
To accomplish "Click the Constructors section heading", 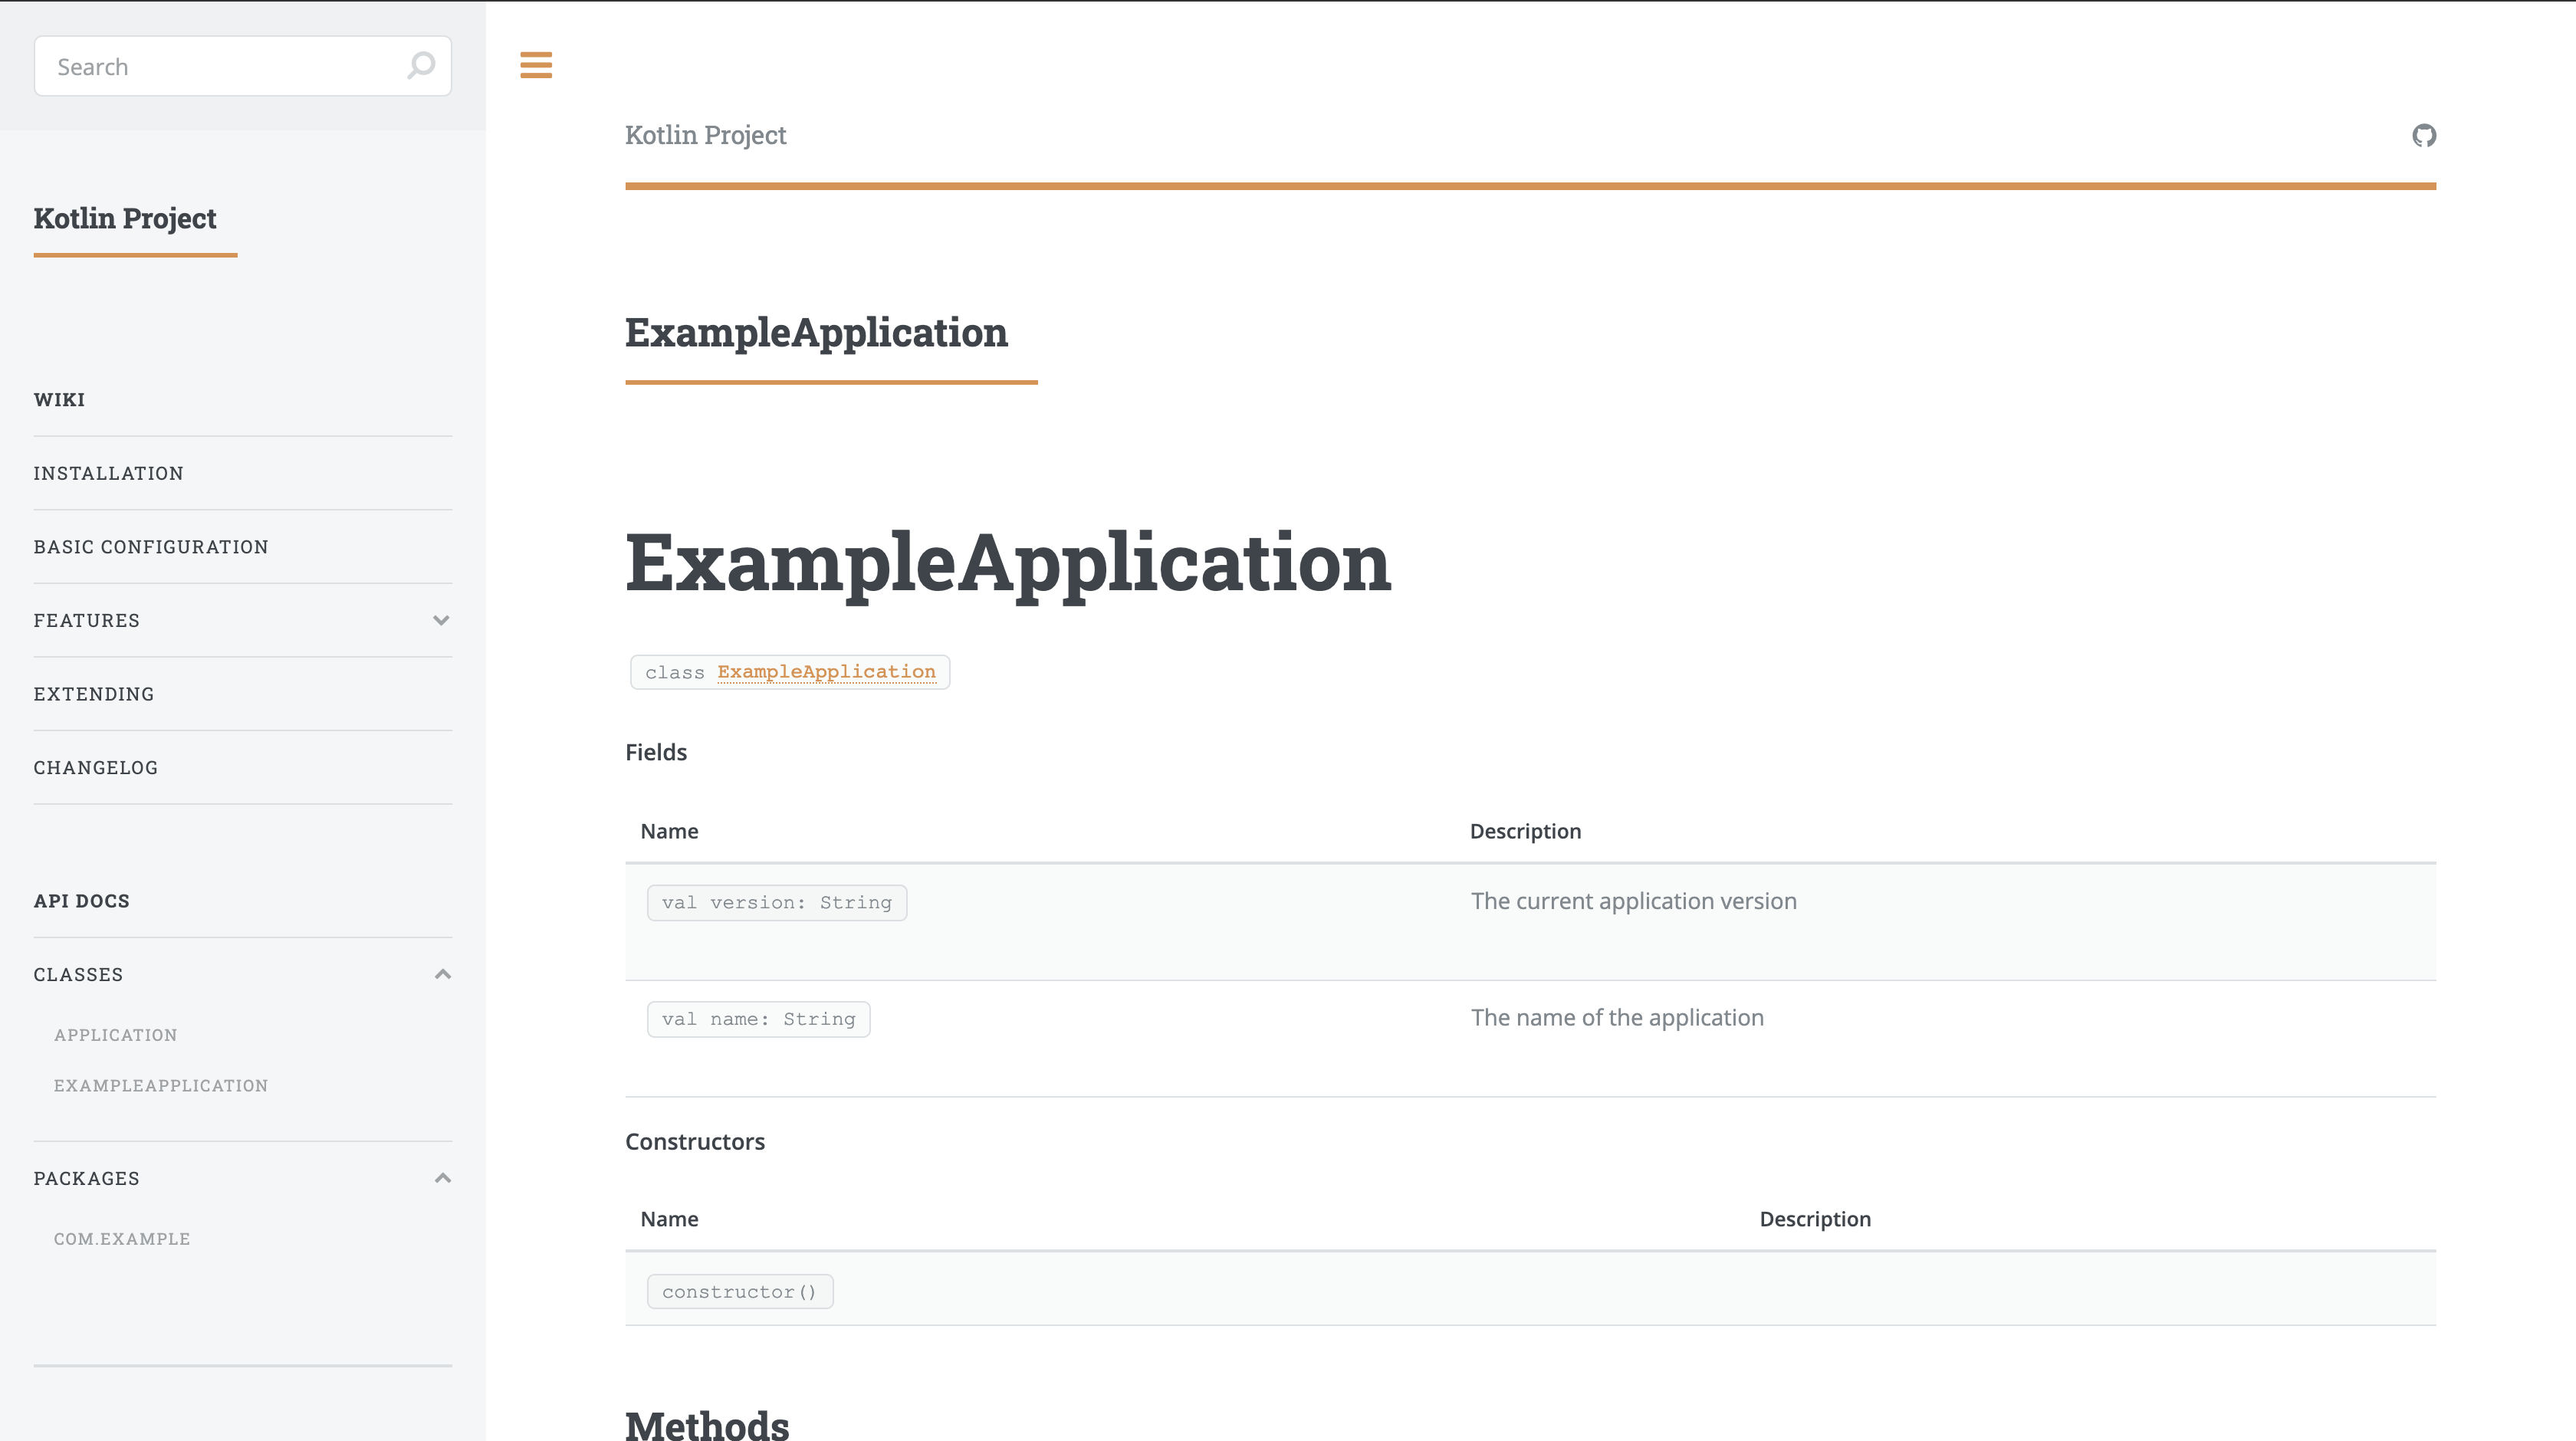I will coord(695,1142).
